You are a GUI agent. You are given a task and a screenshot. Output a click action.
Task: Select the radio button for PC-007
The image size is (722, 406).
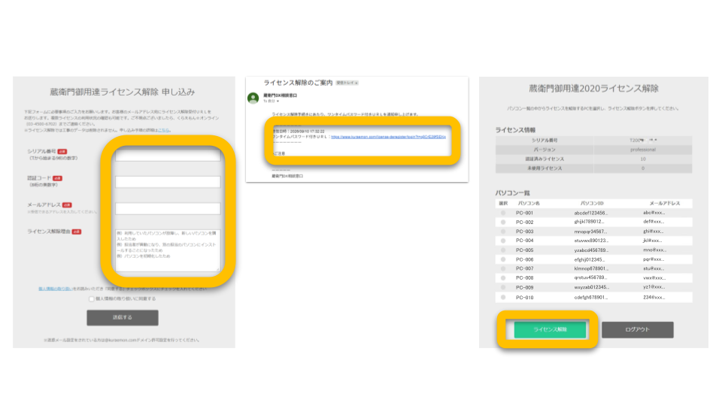503,268
